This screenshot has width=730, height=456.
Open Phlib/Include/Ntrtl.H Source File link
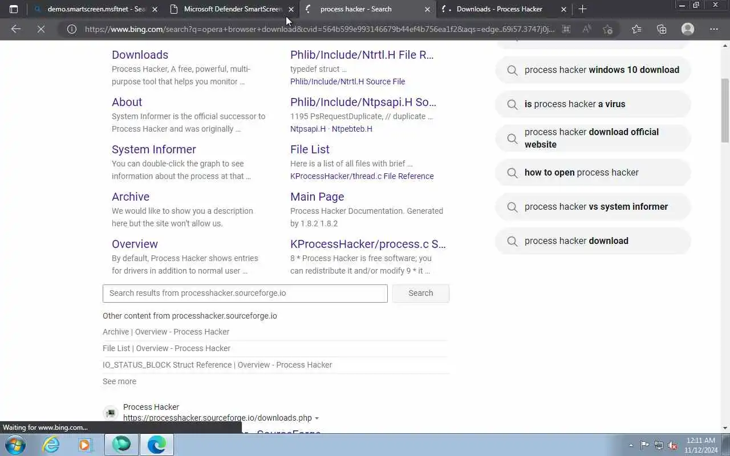[347, 82]
